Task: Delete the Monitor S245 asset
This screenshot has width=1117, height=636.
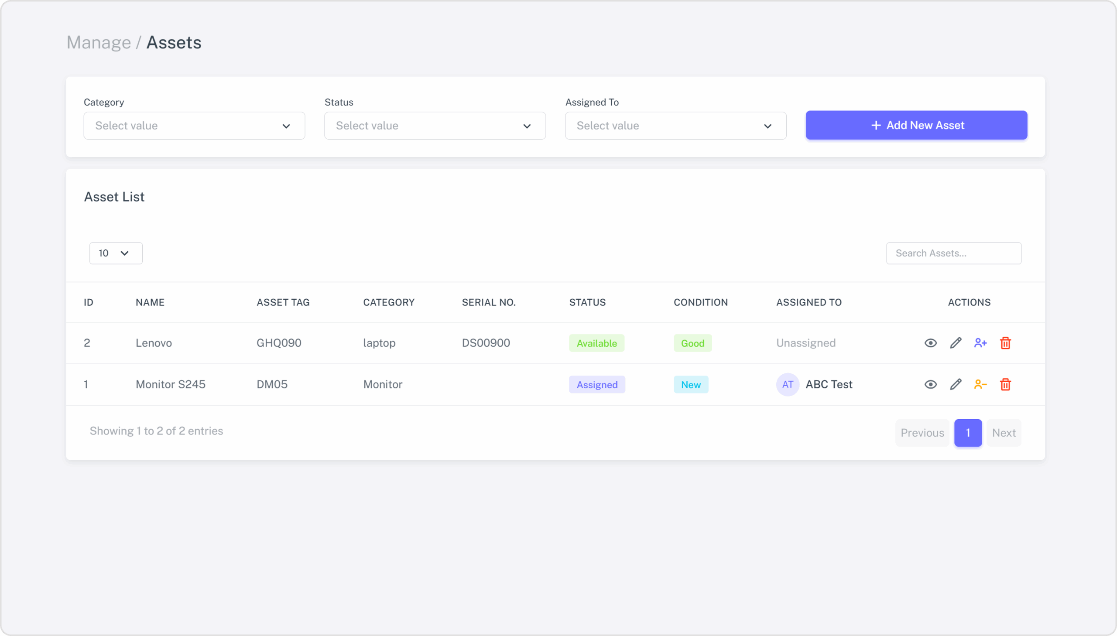Action: [x=1005, y=384]
